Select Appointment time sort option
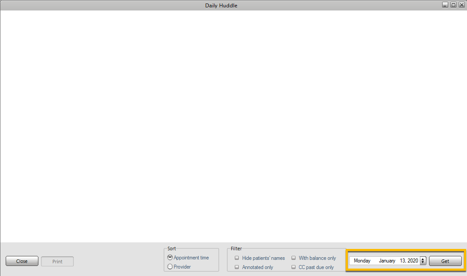The width and height of the screenshot is (467, 276). [x=170, y=258]
